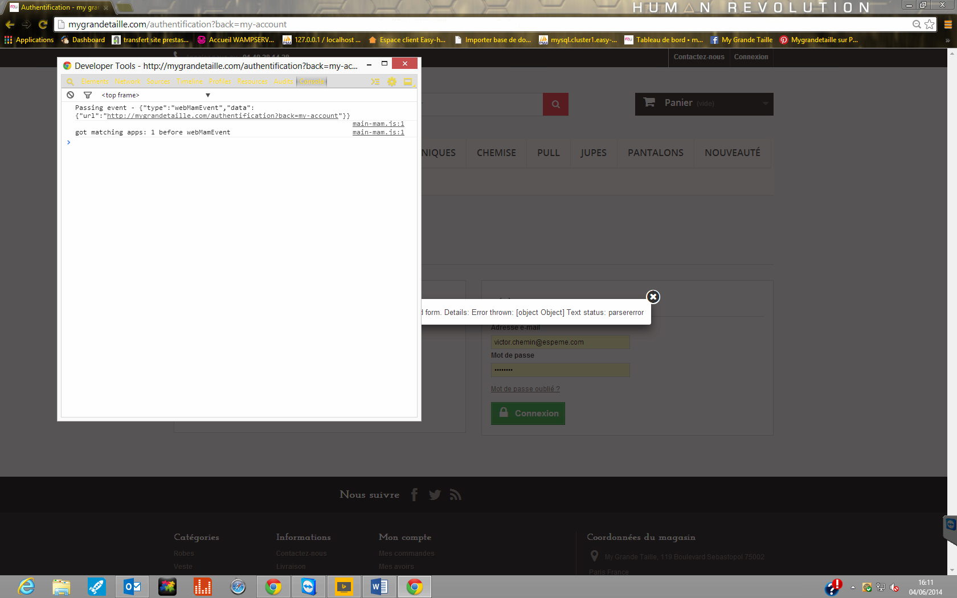Image resolution: width=957 pixels, height=598 pixels.
Task: Open the Connexion header link
Action: point(751,57)
